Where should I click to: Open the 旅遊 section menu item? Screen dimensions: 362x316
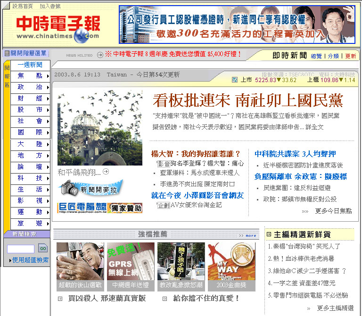[x=30, y=224]
